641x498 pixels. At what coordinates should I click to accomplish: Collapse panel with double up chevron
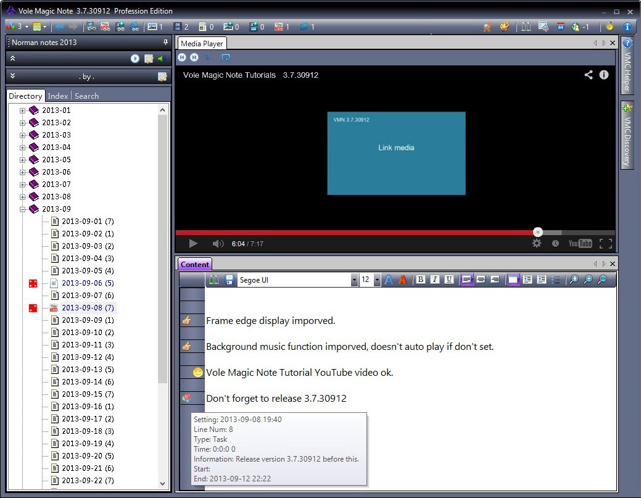[x=13, y=59]
